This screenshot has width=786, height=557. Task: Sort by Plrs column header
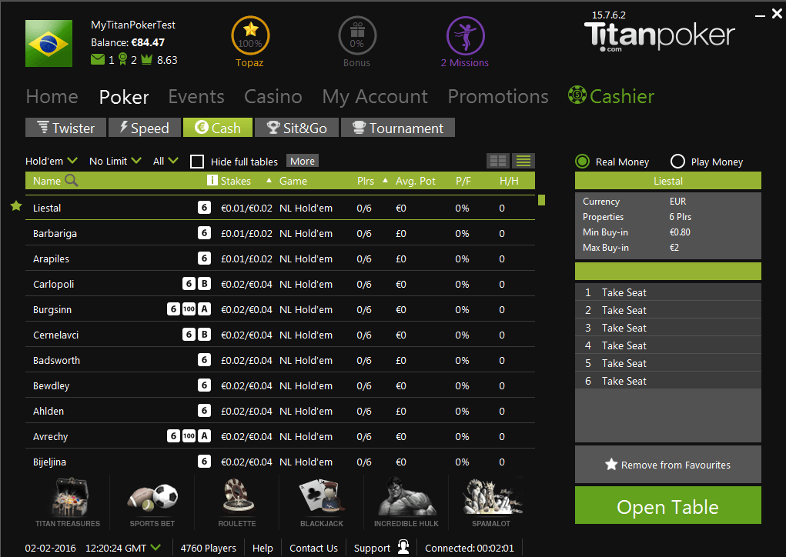(366, 181)
